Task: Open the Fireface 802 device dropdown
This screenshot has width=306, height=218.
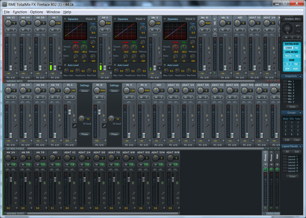Action: tap(292, 19)
